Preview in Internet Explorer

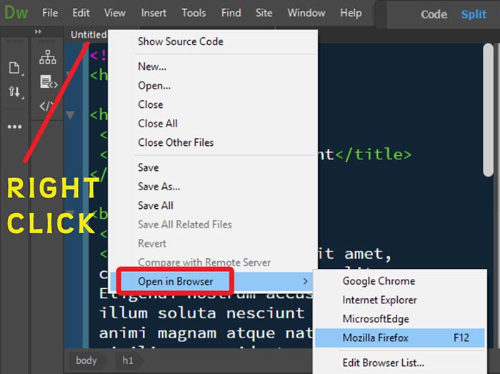pos(379,300)
